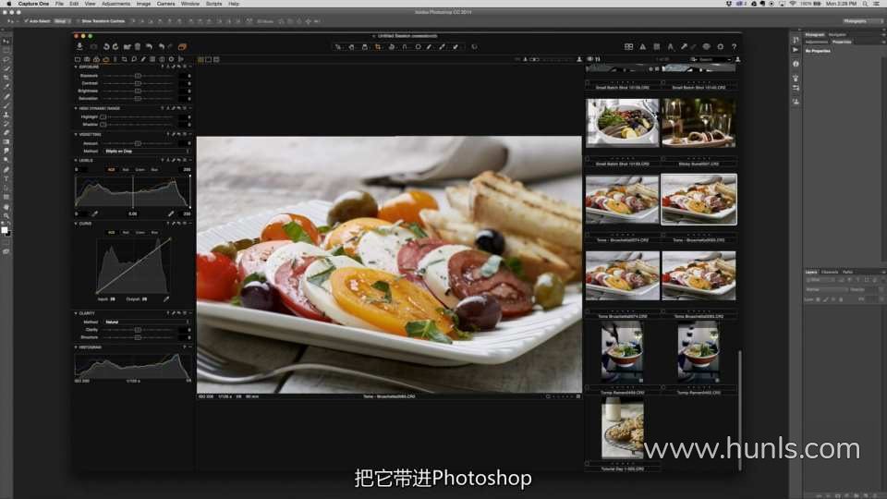Select Green channel in Levels

click(x=140, y=170)
